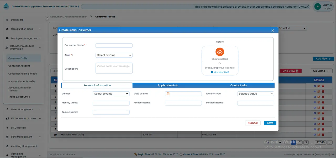Image resolution: width=336 pixels, height=158 pixels.
Task: Go to next page arrow in pagination
Action: pyautogui.click(x=330, y=143)
